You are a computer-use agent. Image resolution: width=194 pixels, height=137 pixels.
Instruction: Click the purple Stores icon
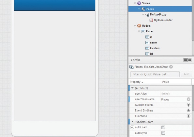coord(139,3)
